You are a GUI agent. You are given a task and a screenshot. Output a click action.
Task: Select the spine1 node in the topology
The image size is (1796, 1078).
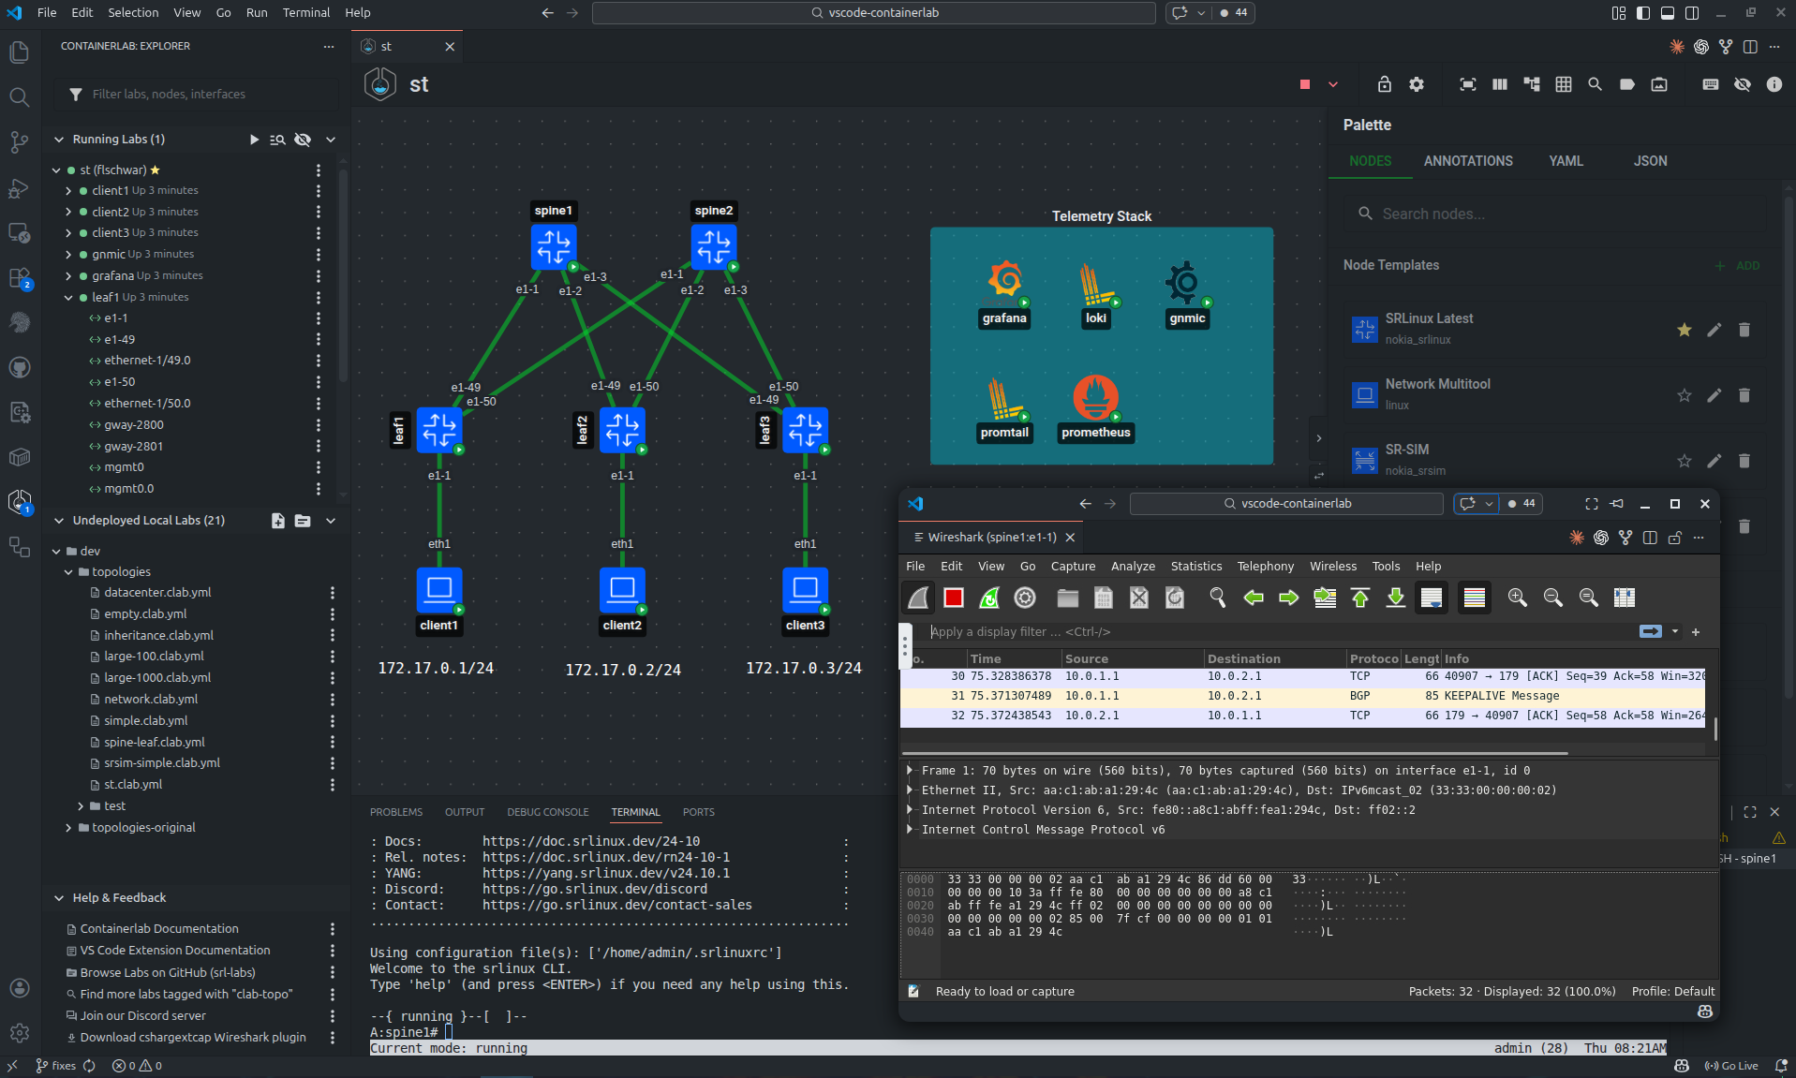point(554,247)
